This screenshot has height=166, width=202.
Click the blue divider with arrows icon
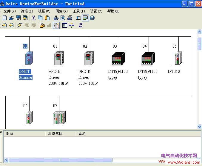point(72,25)
